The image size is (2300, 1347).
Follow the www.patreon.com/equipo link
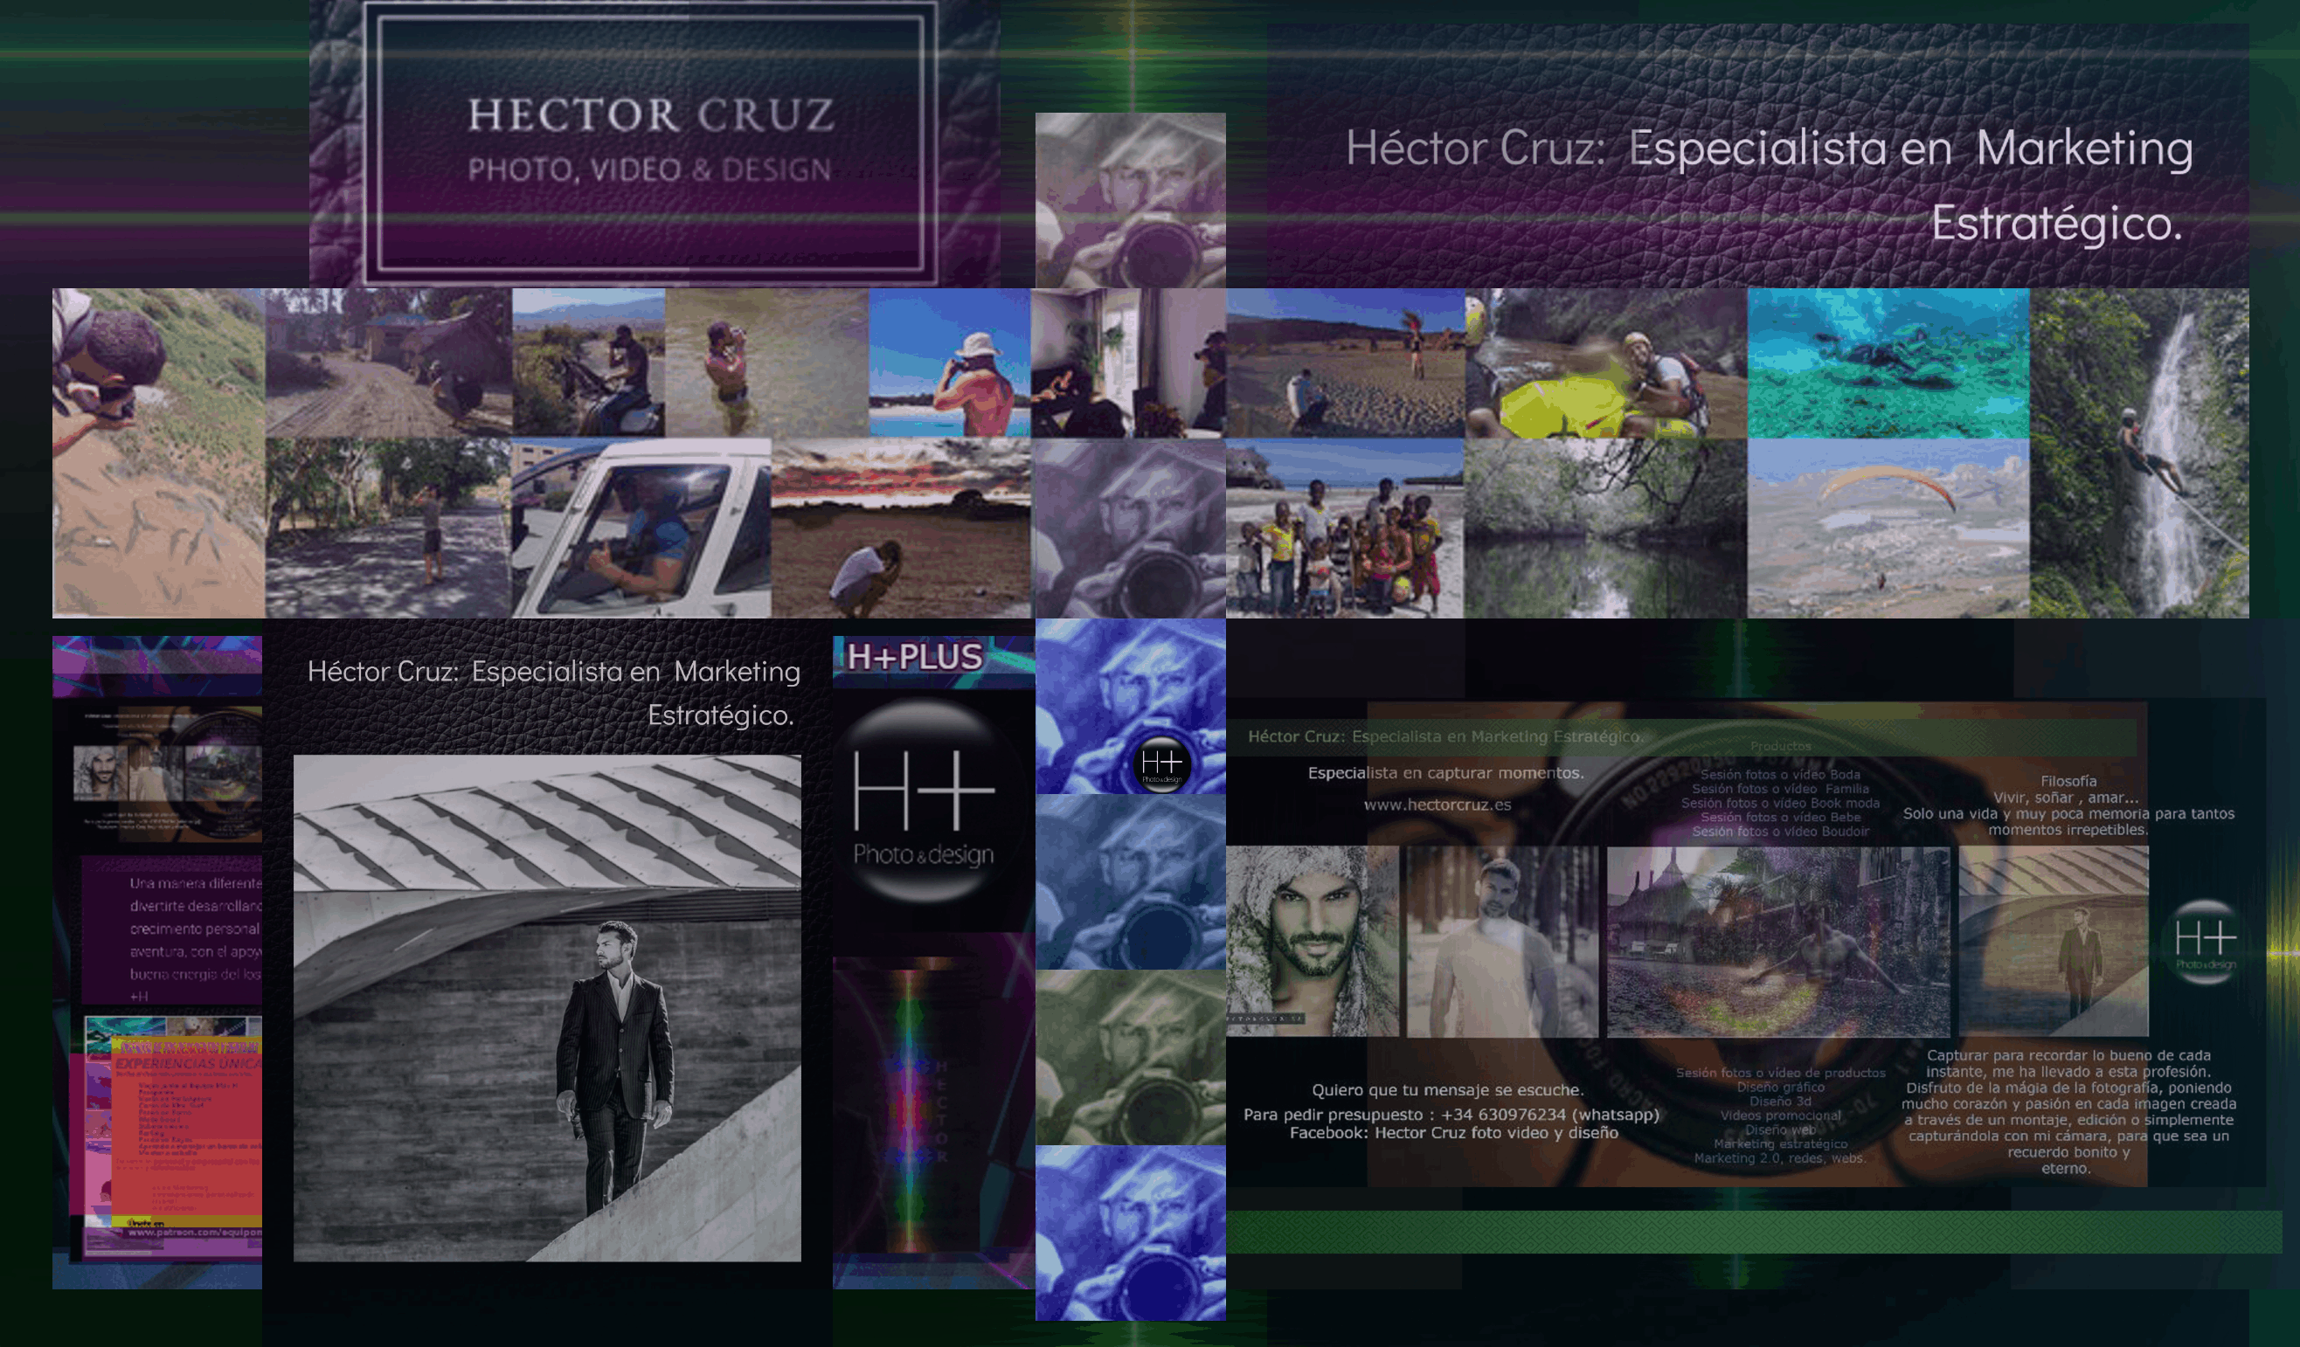coord(194,1232)
